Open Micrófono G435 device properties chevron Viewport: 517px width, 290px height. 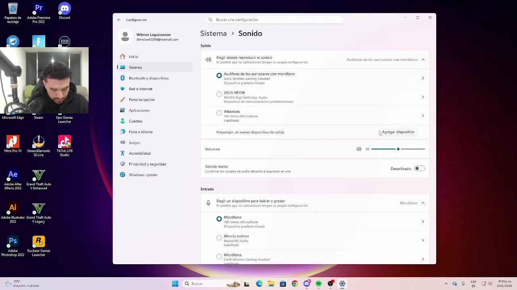[423, 259]
